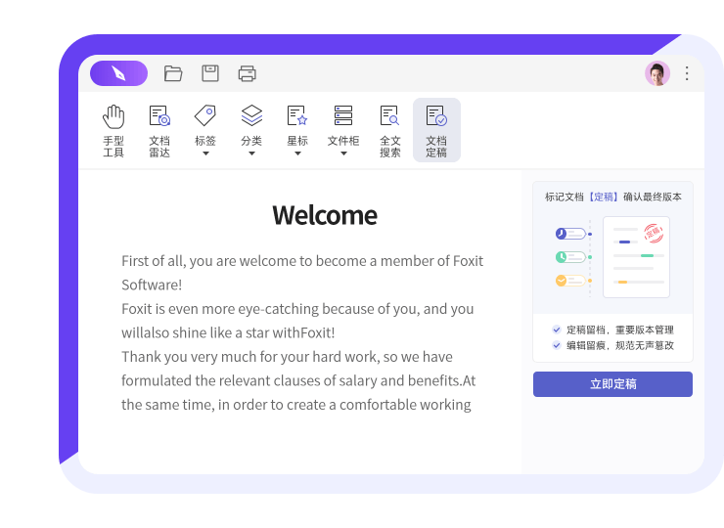Open the user profile avatar
Image resolution: width=724 pixels, height=528 pixels.
click(657, 73)
